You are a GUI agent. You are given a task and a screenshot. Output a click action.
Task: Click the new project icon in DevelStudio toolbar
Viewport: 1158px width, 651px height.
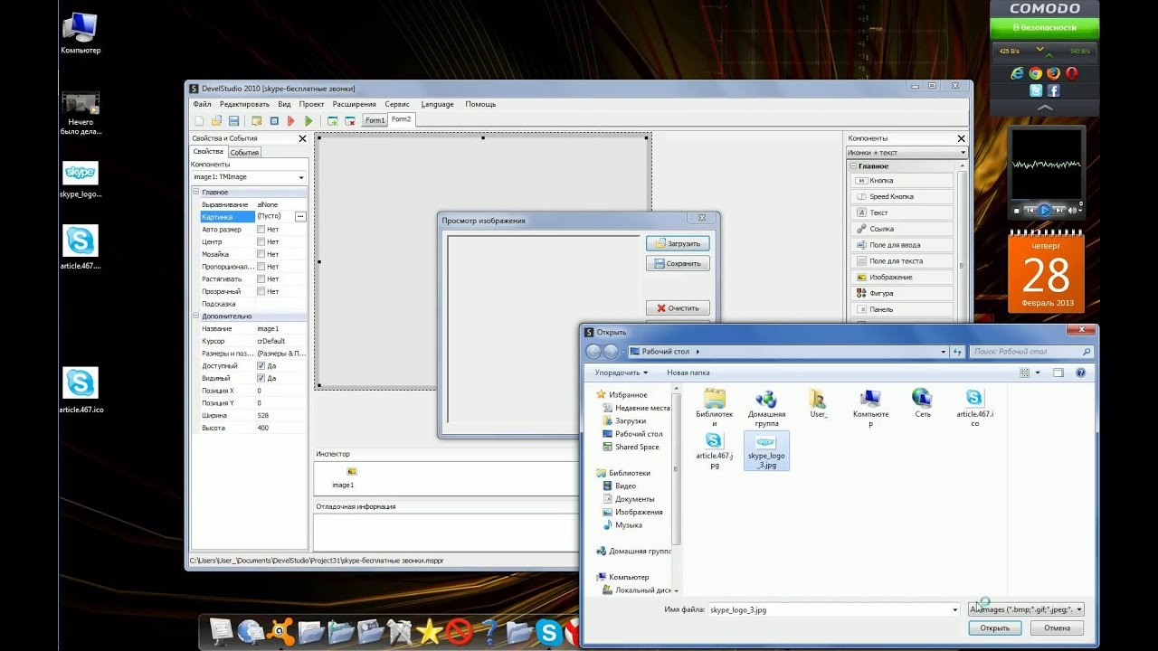[199, 120]
